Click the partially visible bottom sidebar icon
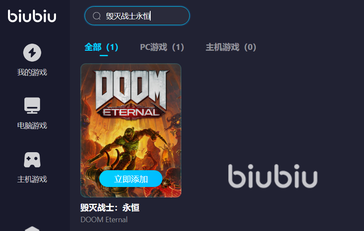Image resolution: width=364 pixels, height=231 pixels. (32, 228)
